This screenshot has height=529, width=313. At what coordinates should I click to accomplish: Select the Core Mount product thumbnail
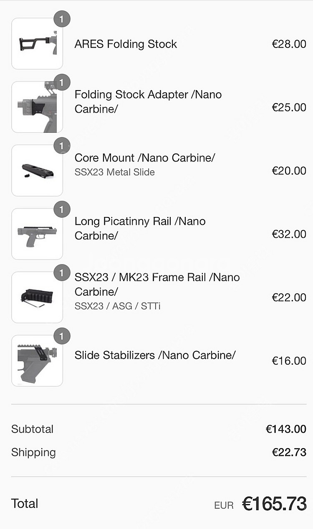pyautogui.click(x=37, y=171)
